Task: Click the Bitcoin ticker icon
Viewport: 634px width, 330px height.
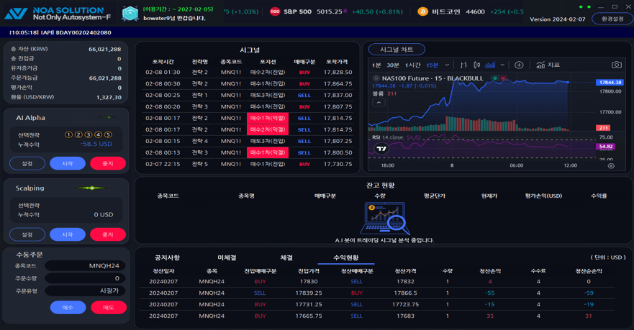Action: [422, 12]
